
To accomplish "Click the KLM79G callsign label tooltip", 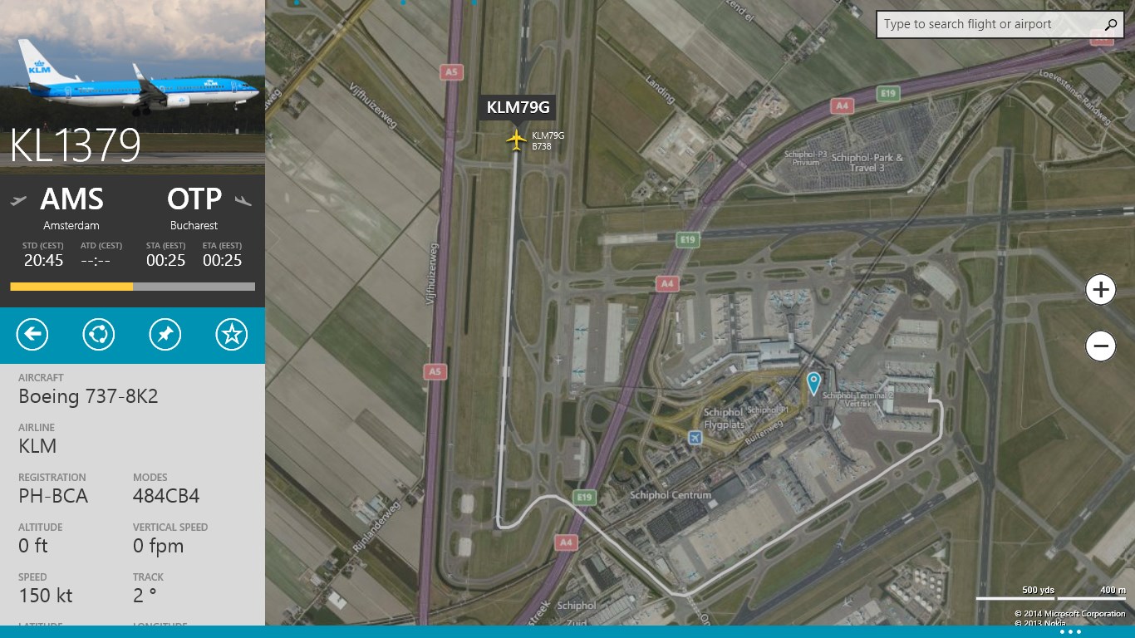I will click(518, 107).
